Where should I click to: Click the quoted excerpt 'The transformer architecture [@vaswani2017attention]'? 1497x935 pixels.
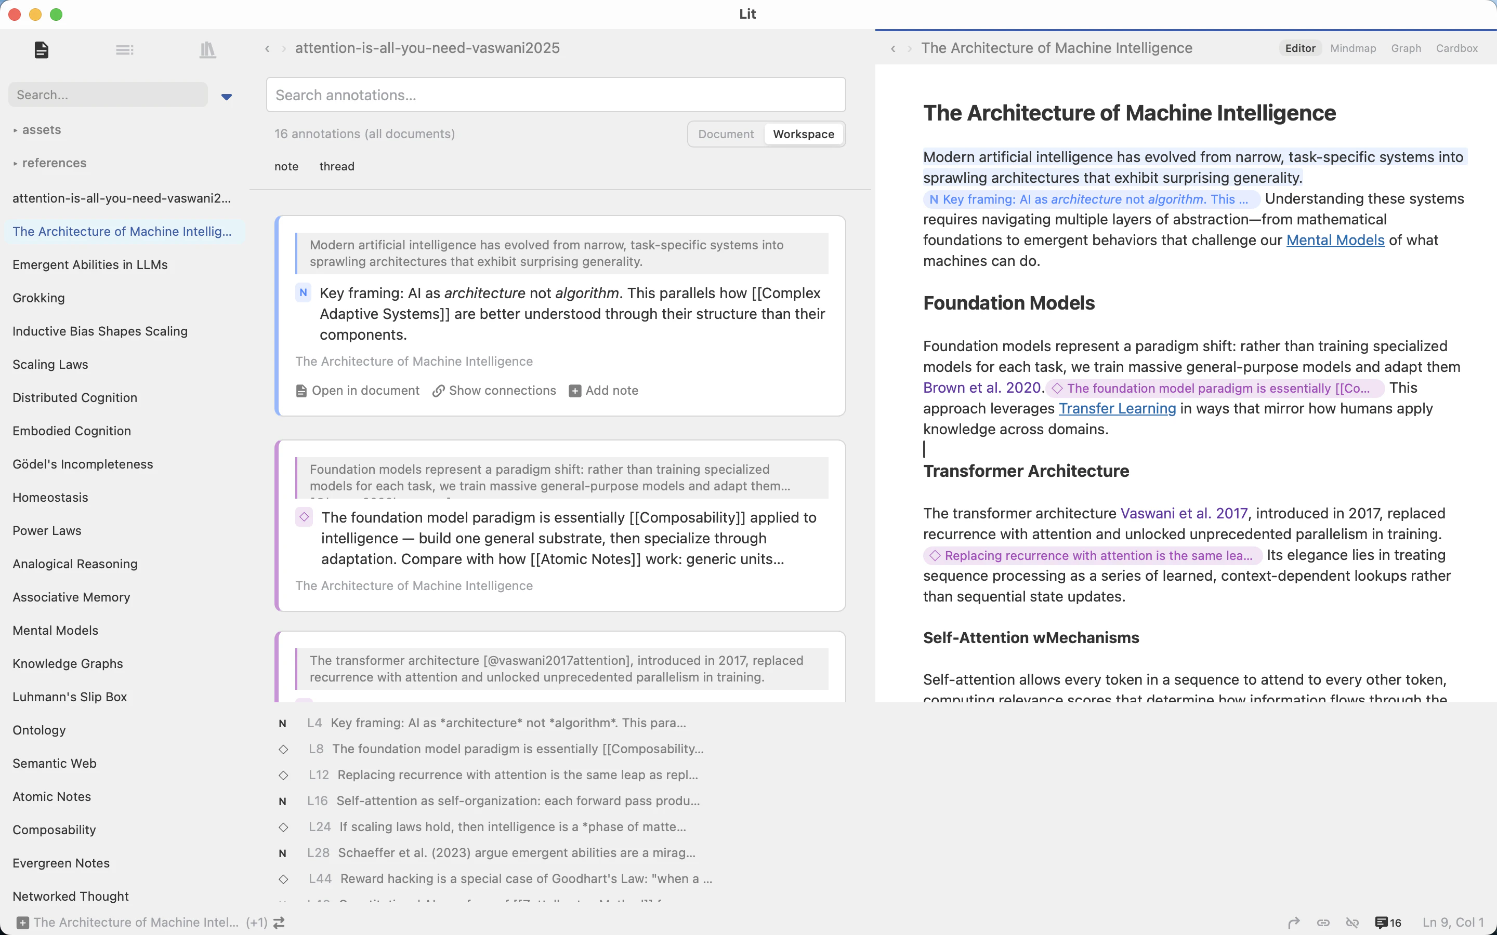click(x=562, y=669)
